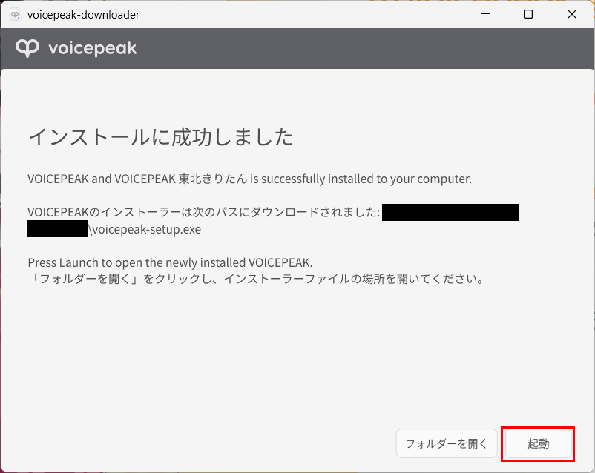595x473 pixels.
Task: Click the voicepeak-downloader title bar app icon
Action: pyautogui.click(x=15, y=14)
